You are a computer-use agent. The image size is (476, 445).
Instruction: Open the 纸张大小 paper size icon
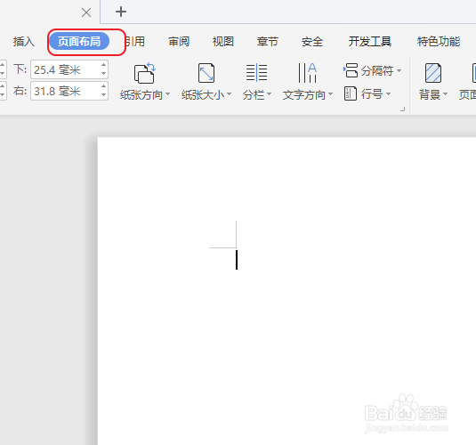(x=206, y=73)
